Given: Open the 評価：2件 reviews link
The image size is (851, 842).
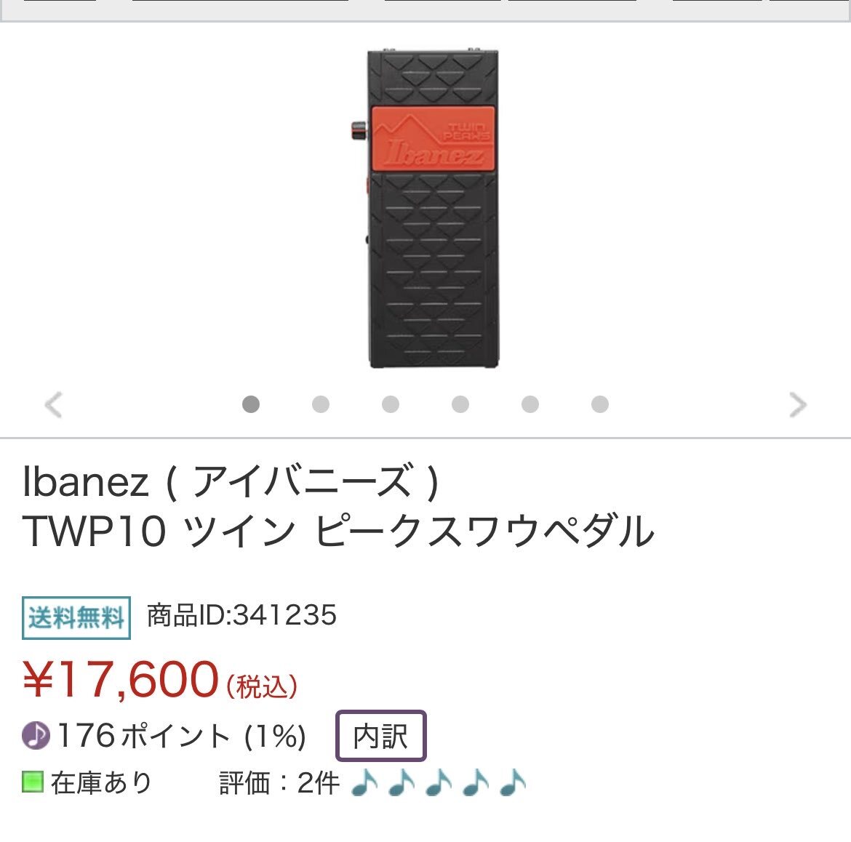Looking at the screenshot, I should coord(279,783).
